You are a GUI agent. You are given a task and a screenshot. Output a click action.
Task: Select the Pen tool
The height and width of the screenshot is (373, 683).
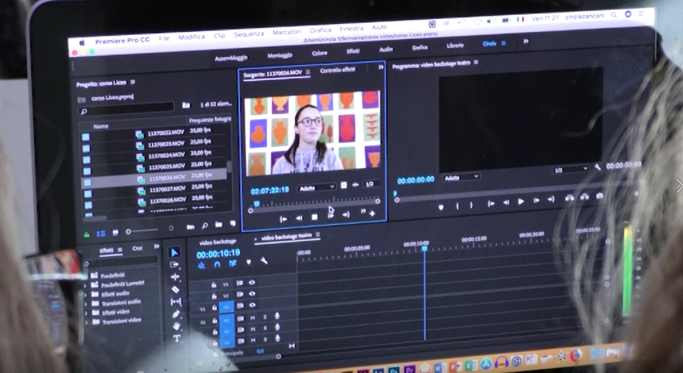point(176,314)
